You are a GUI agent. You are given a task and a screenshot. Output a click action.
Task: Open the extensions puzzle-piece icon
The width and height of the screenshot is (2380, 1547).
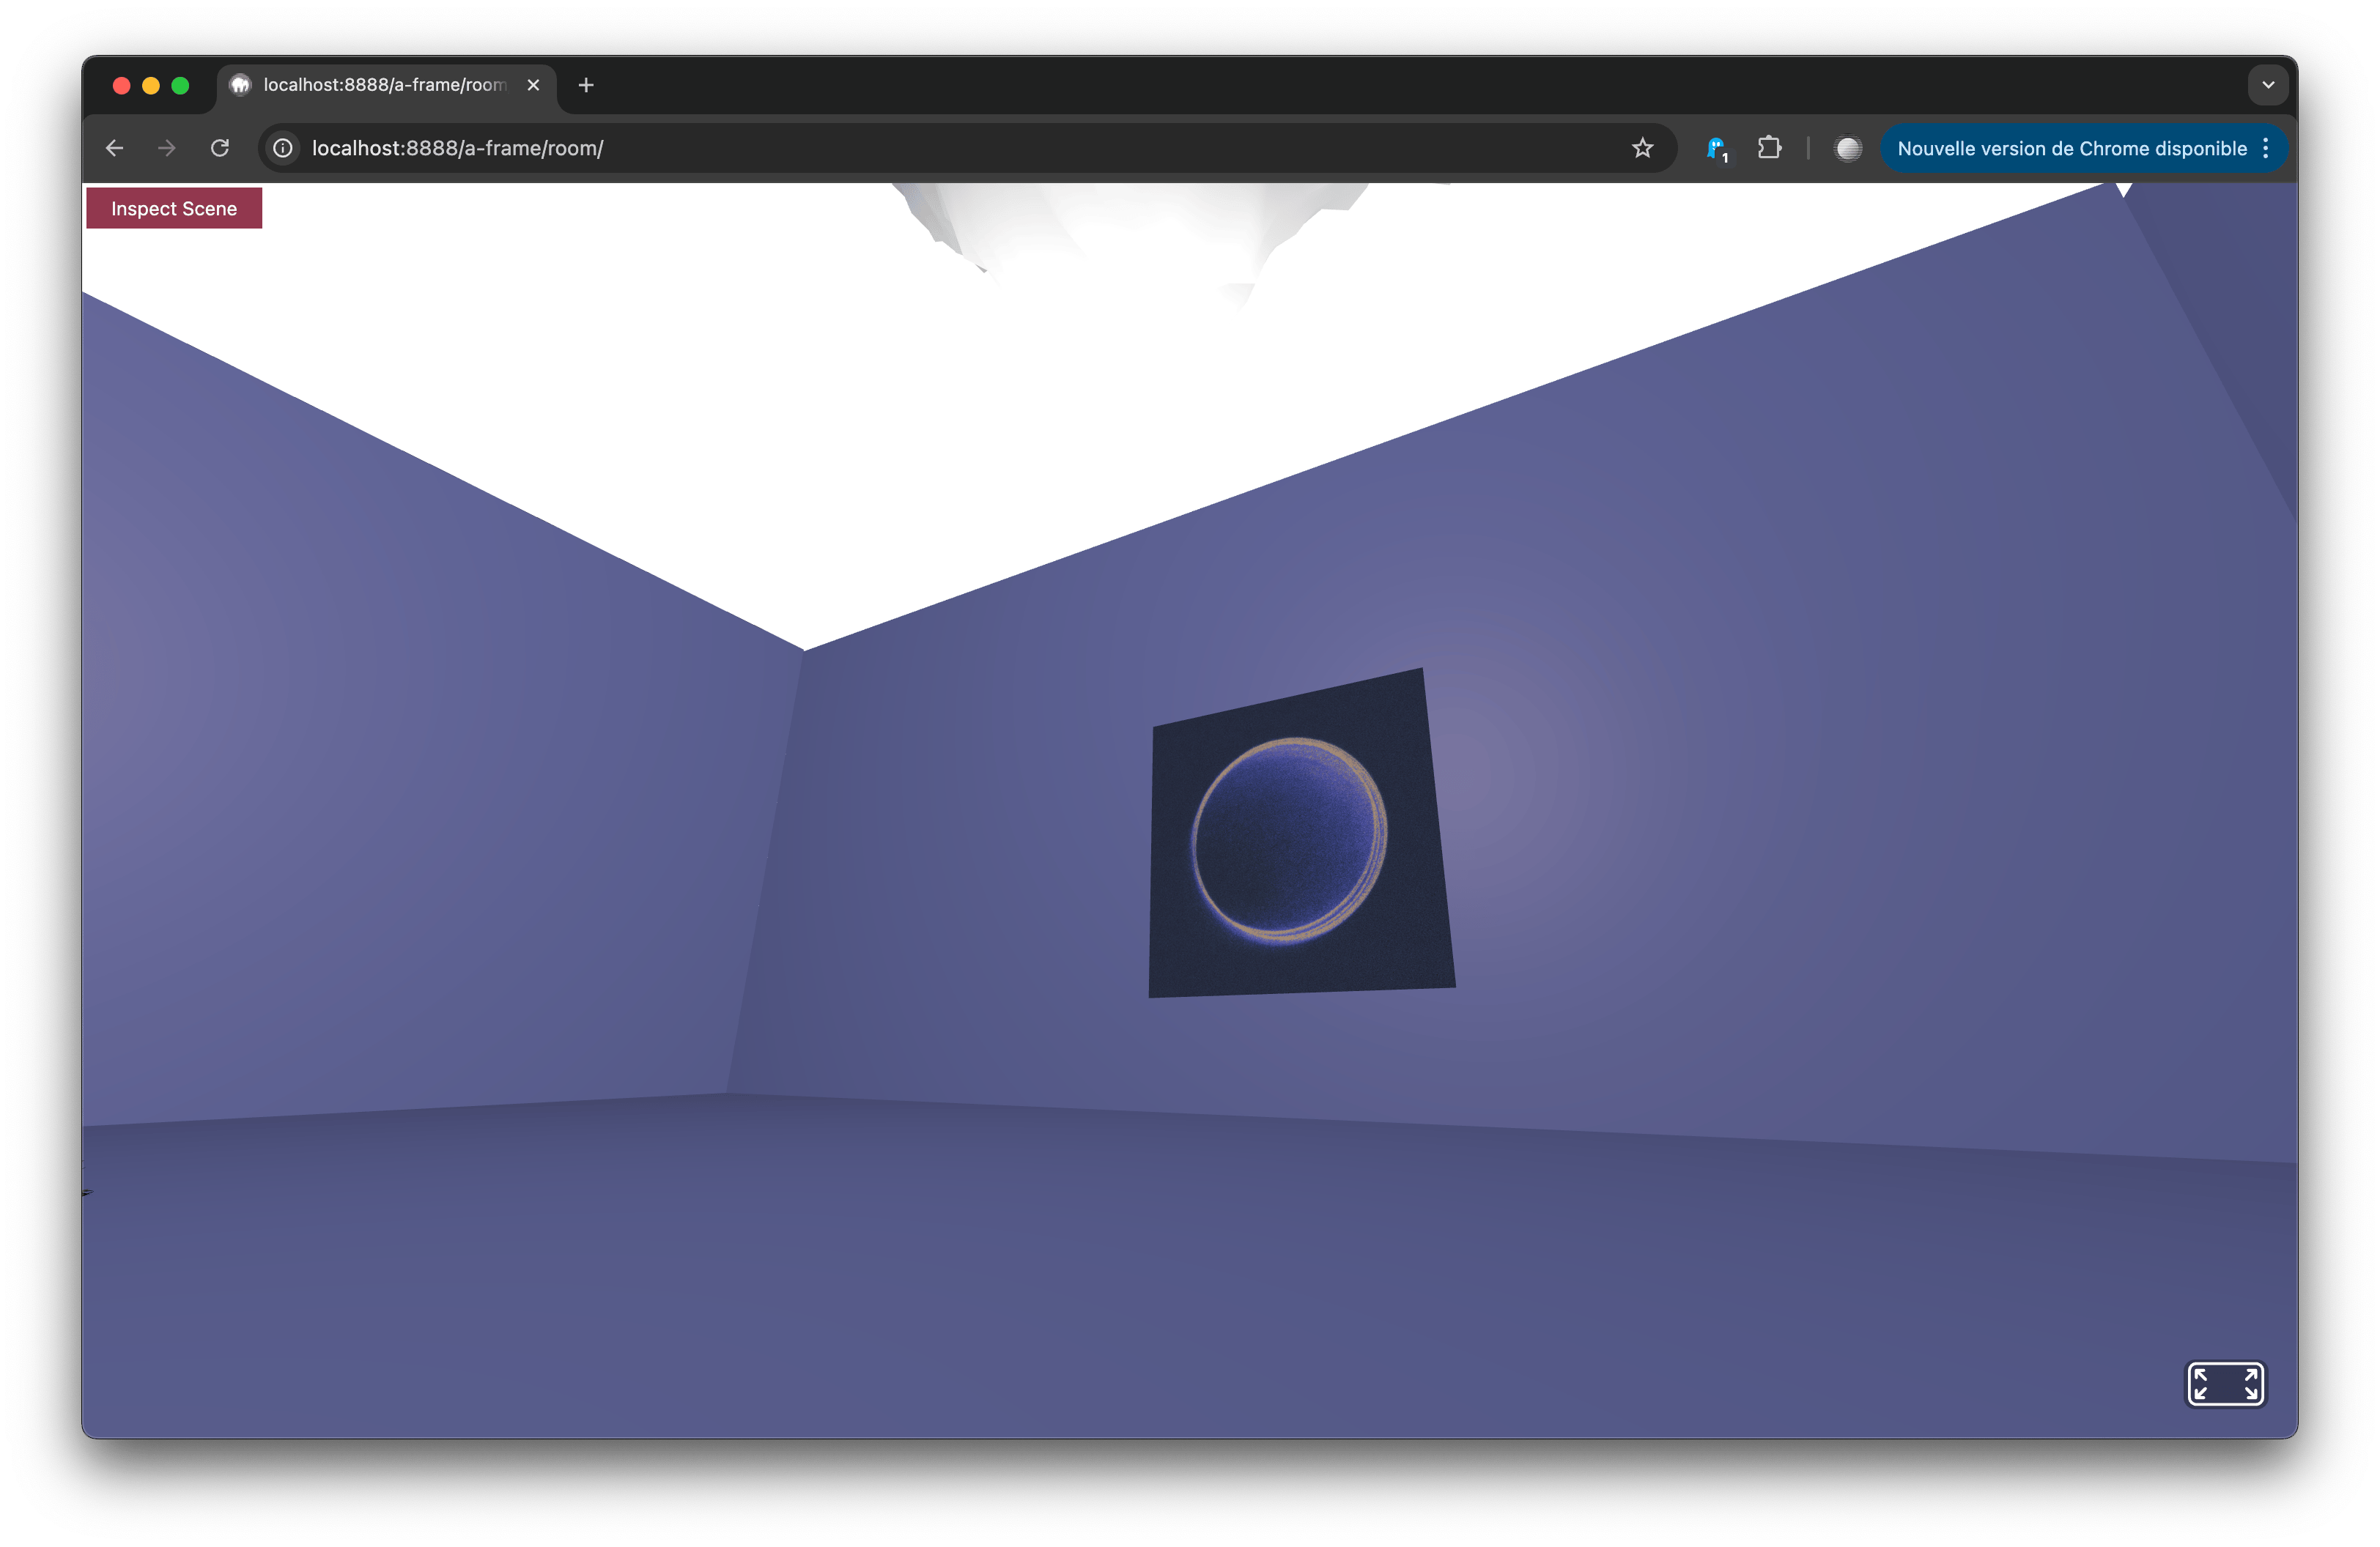[x=1771, y=148]
